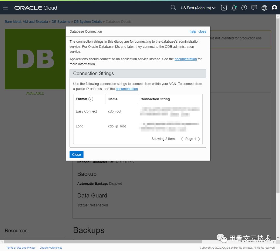Click the scroll up arrow
Viewport: 280px width, 251px height.
[278, 17]
